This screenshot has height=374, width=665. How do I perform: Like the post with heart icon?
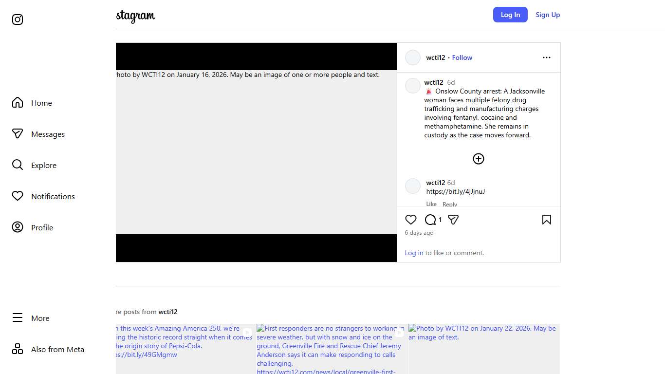411,220
